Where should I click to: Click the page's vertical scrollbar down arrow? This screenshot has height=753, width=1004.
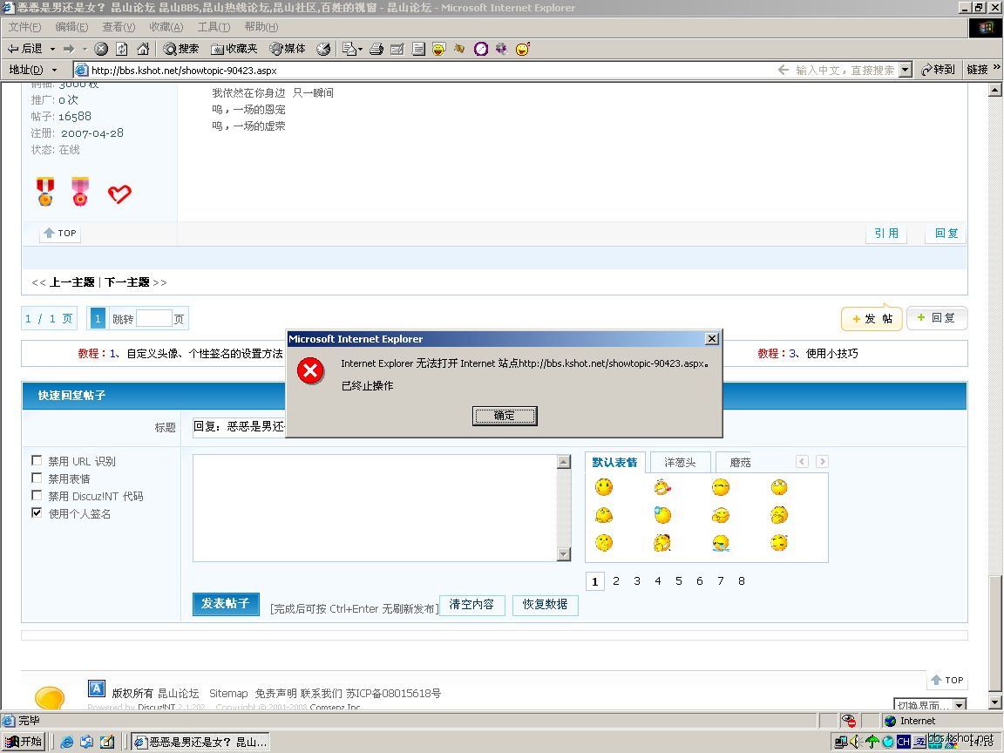coord(996,702)
